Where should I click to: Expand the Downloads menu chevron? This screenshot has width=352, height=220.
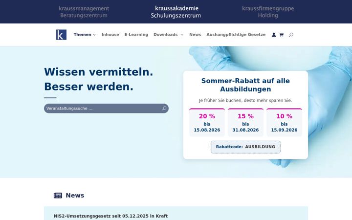coord(182,35)
